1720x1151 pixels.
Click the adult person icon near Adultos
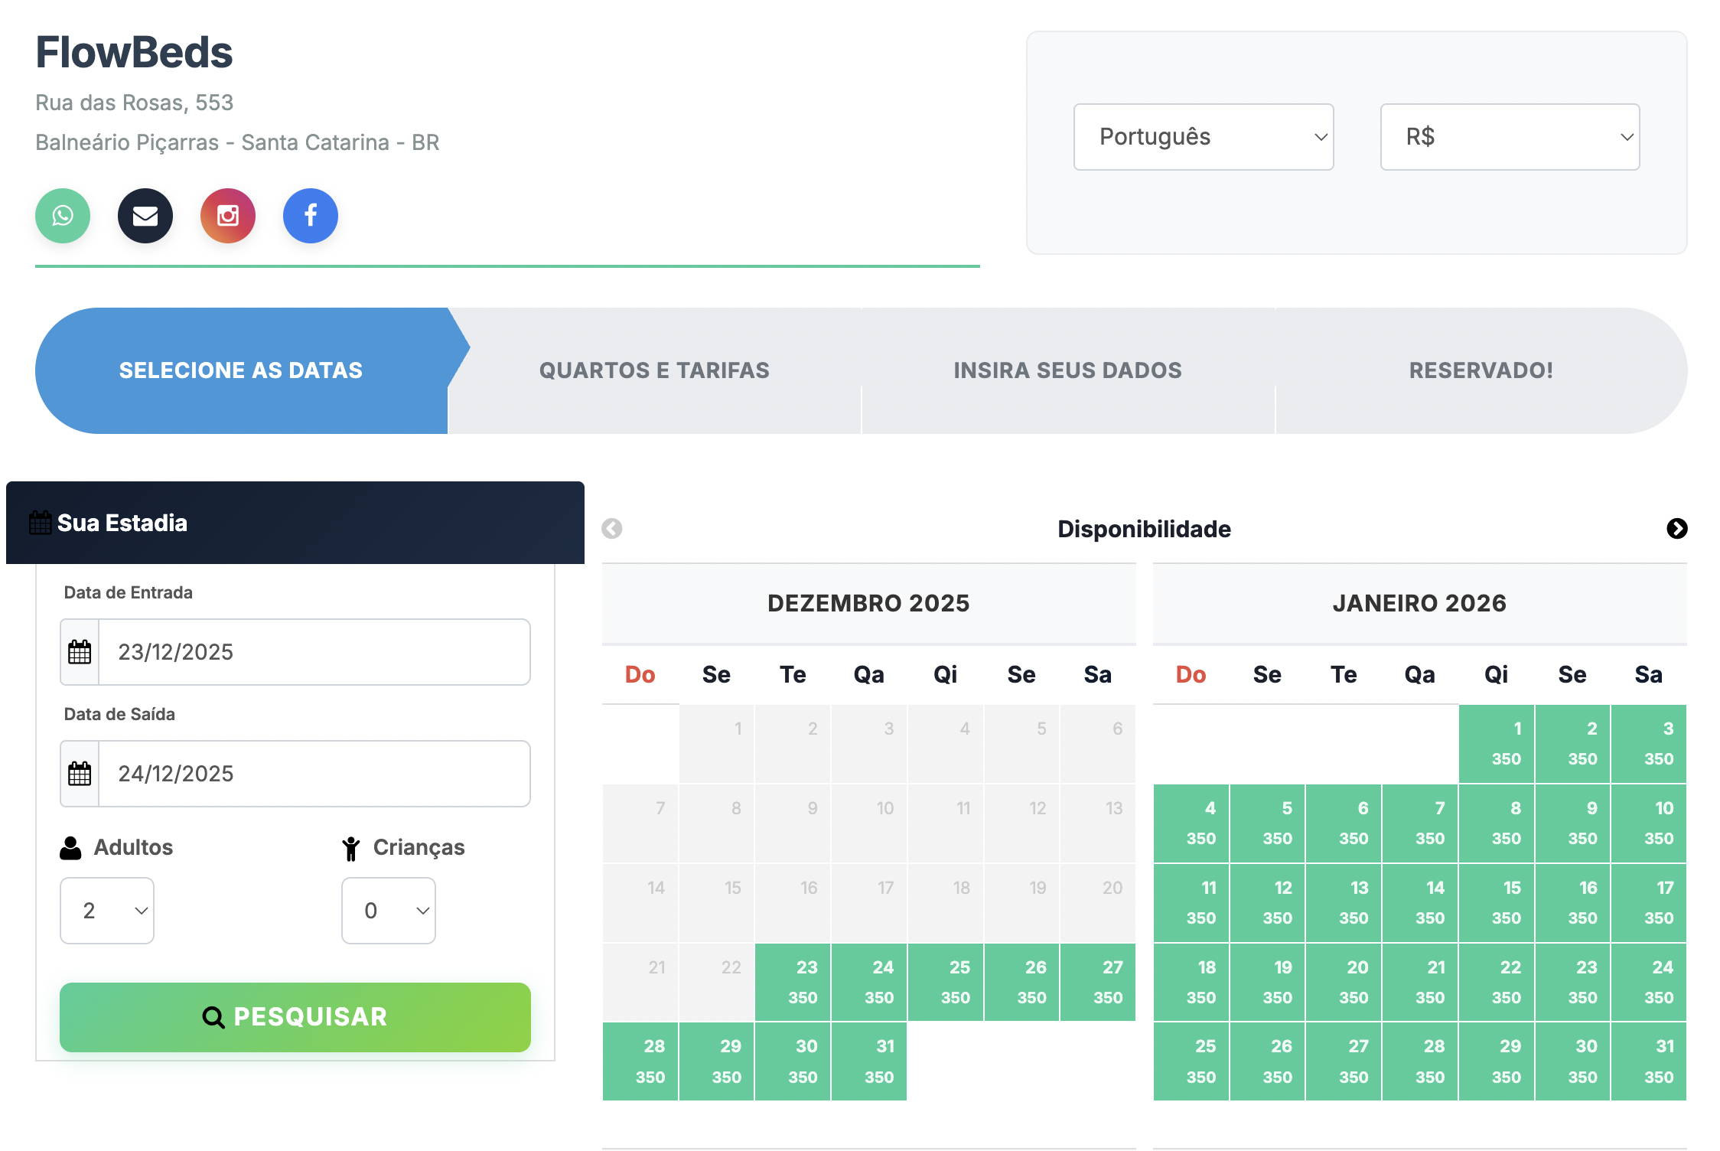(70, 846)
